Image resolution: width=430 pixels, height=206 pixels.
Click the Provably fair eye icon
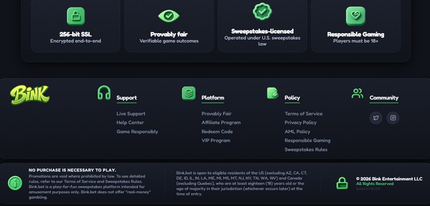tap(169, 16)
